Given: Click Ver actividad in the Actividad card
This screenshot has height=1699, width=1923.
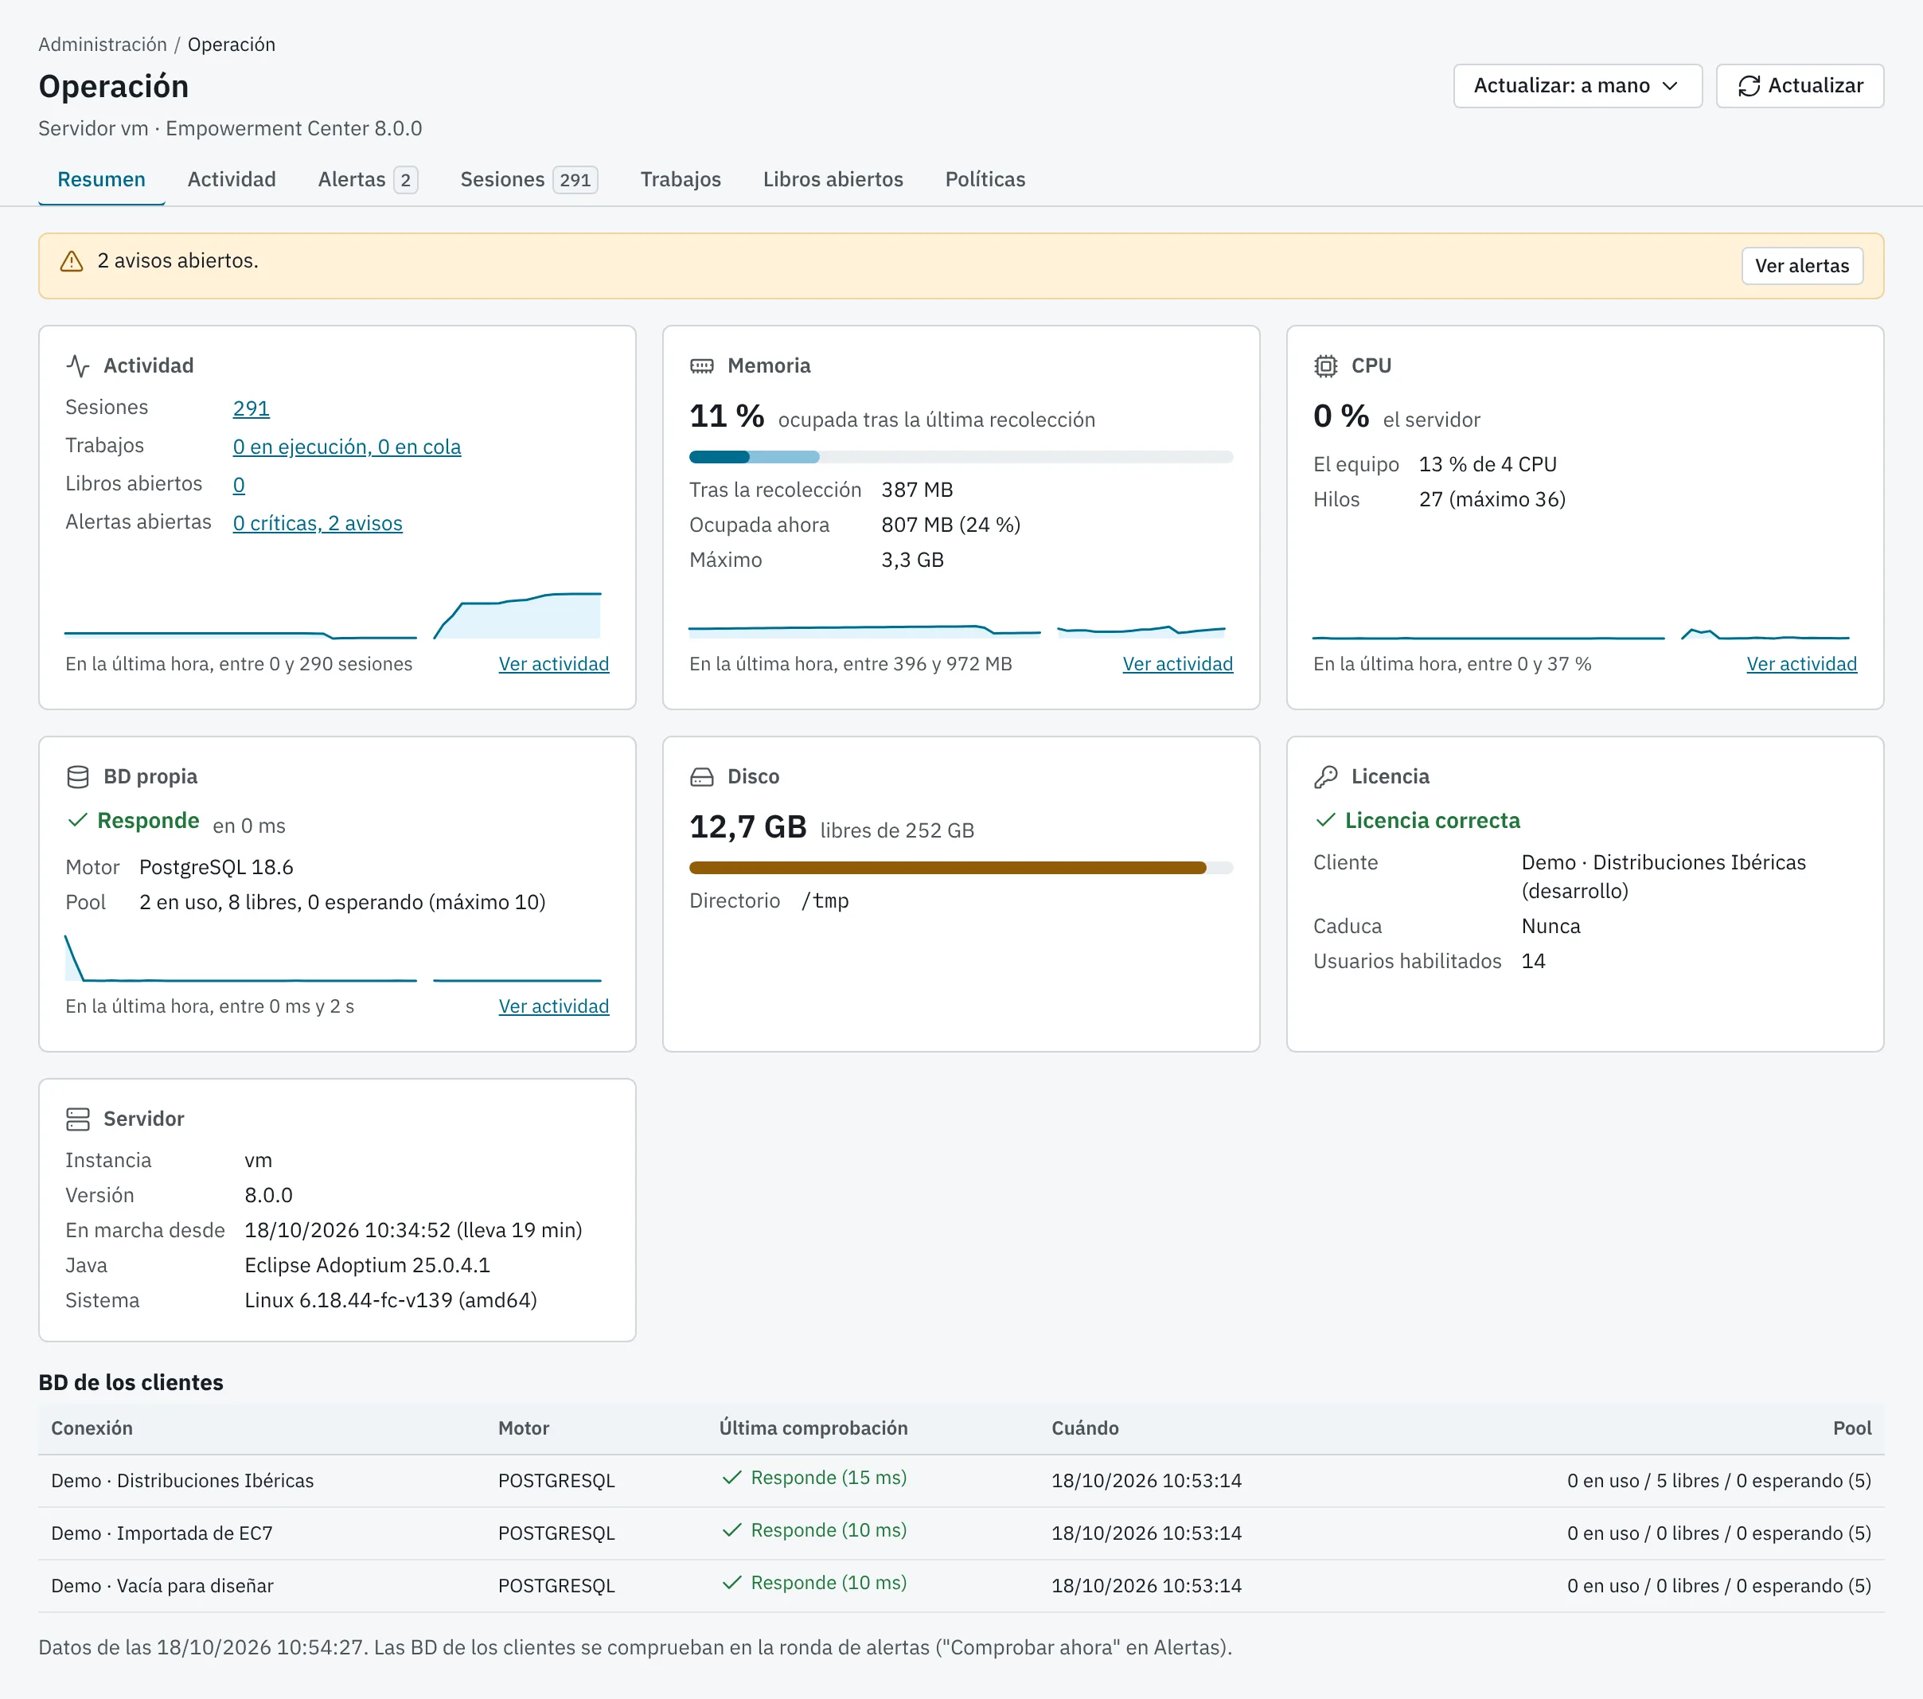Looking at the screenshot, I should click(x=554, y=664).
